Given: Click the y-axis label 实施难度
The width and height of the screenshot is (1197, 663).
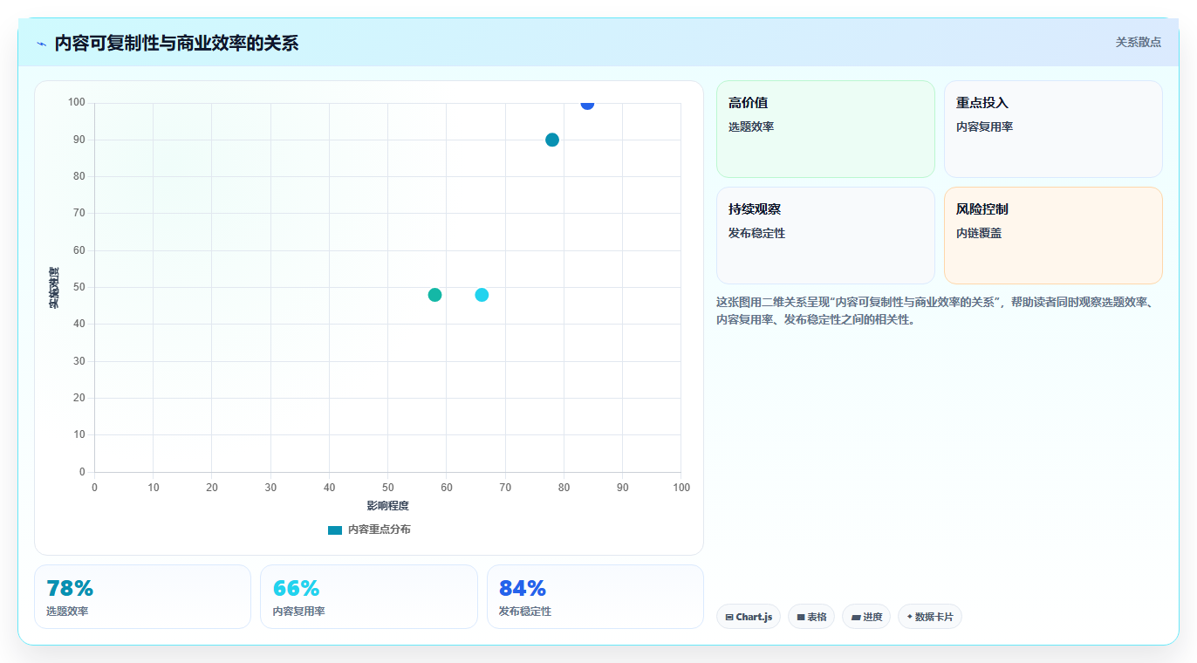Looking at the screenshot, I should [x=54, y=288].
